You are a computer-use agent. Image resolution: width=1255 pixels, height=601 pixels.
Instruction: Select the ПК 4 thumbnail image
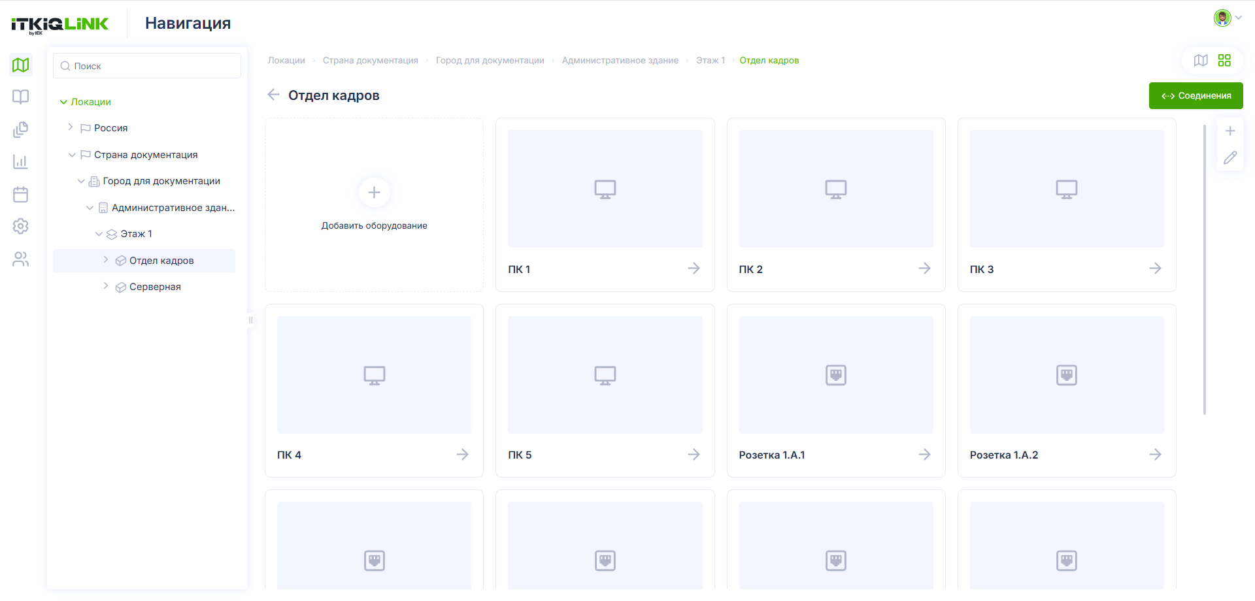point(374,375)
